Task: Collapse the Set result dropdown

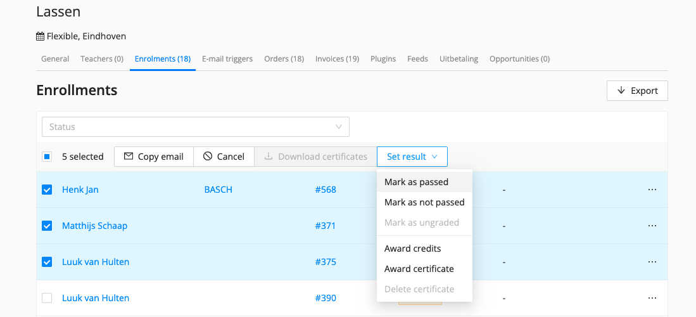Action: pyautogui.click(x=412, y=157)
